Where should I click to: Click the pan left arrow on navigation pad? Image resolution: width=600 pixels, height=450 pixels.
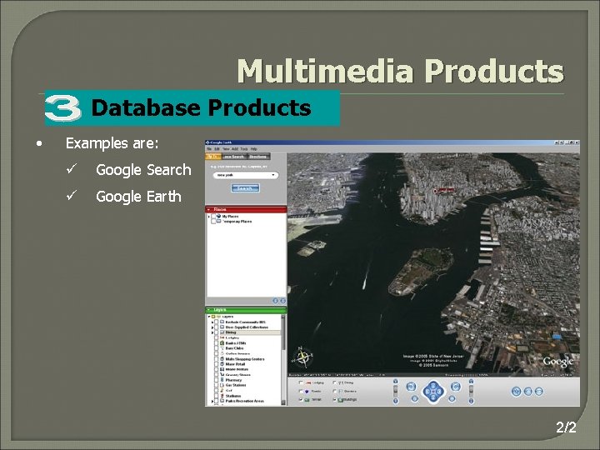click(427, 392)
